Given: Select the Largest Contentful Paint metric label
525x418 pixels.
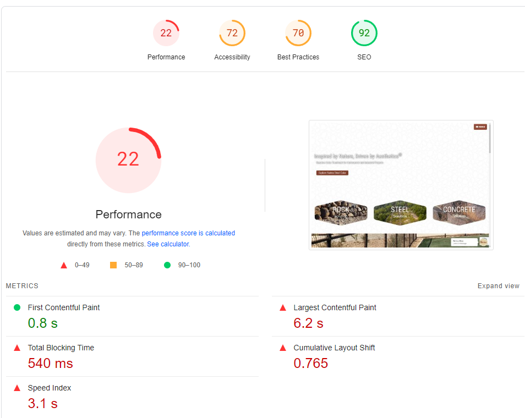Looking at the screenshot, I should click(x=335, y=307).
